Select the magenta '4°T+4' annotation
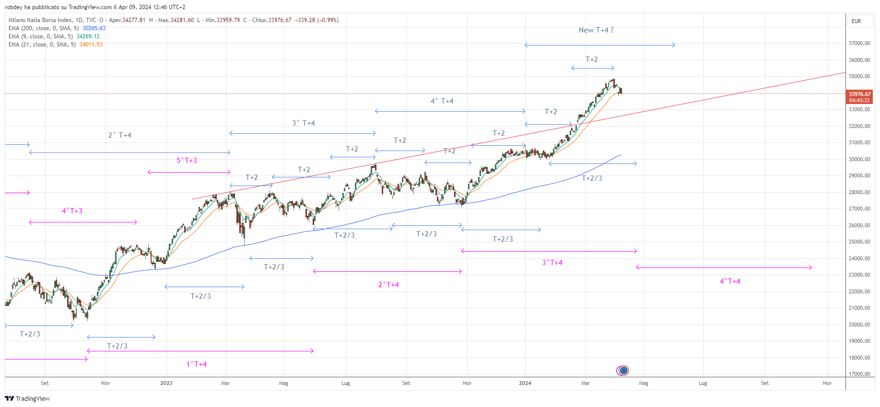The height and width of the screenshot is (407, 880). click(x=730, y=281)
